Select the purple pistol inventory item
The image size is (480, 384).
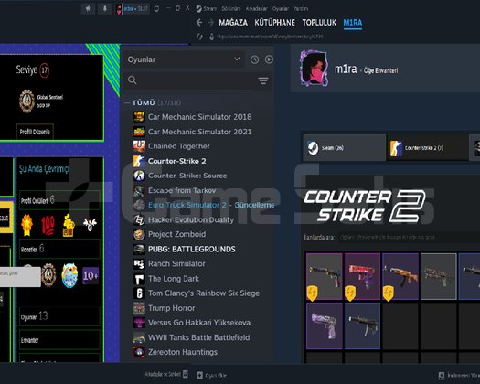coord(325,326)
